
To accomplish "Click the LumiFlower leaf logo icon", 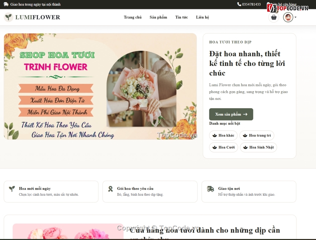I will pos(8,17).
